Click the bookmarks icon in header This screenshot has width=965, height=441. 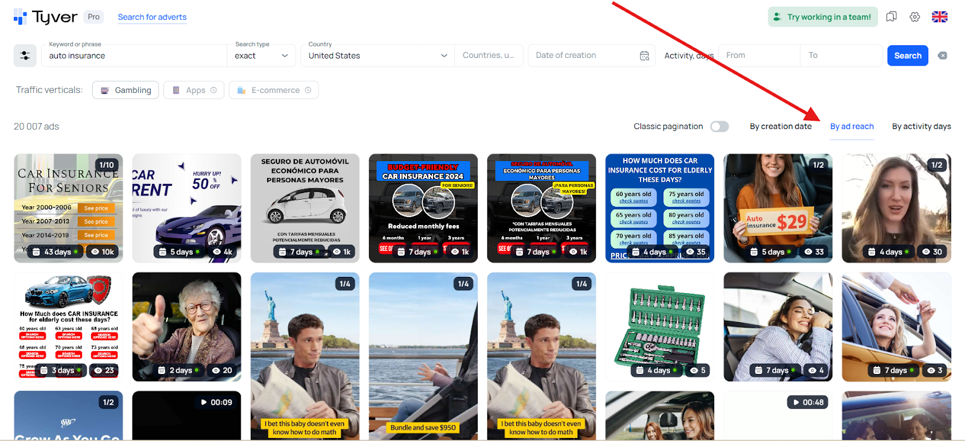[x=891, y=17]
